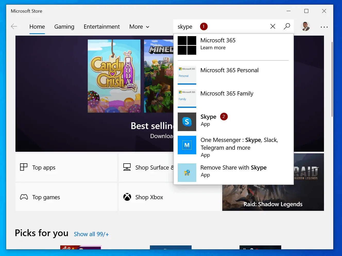The height and width of the screenshot is (256, 342).
Task: Click Learn more under Microsoft 365
Action: [x=213, y=48]
